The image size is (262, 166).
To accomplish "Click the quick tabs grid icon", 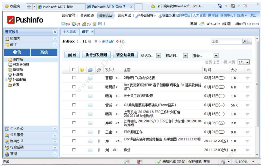I will 29,7.
